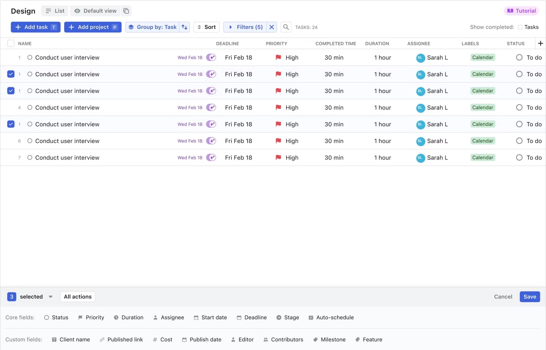This screenshot has width=546, height=350.
Task: Mark row 6 task complete circle
Action: (30, 141)
